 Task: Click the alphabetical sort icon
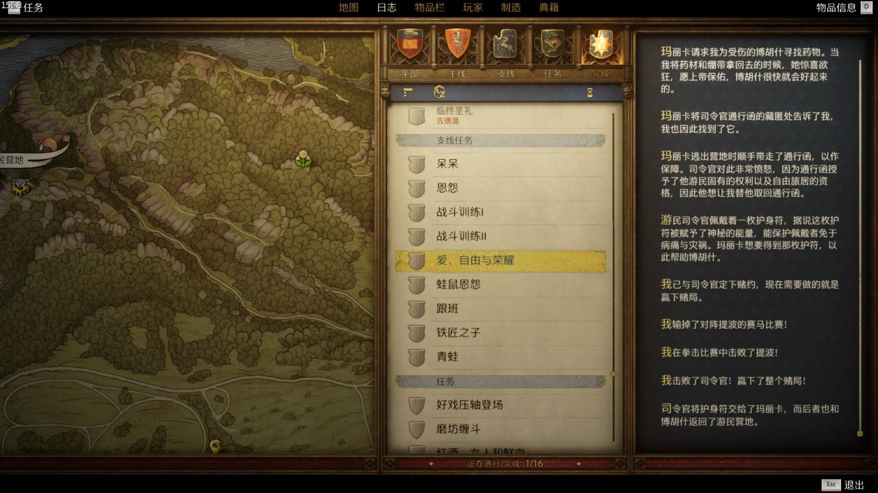(x=439, y=92)
